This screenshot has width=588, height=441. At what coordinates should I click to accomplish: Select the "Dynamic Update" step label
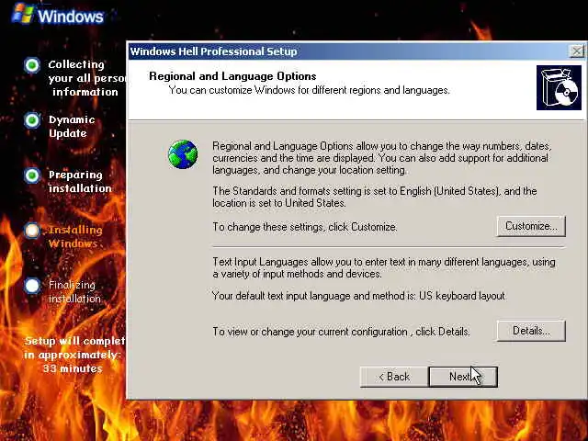[x=72, y=127]
